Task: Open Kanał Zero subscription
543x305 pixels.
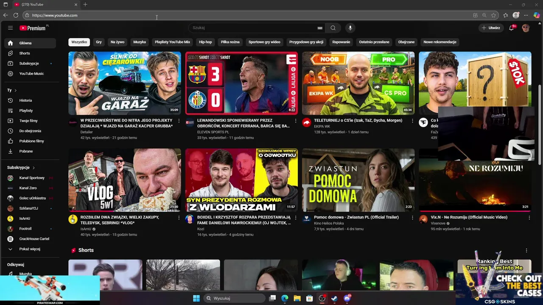Action: click(x=30, y=188)
